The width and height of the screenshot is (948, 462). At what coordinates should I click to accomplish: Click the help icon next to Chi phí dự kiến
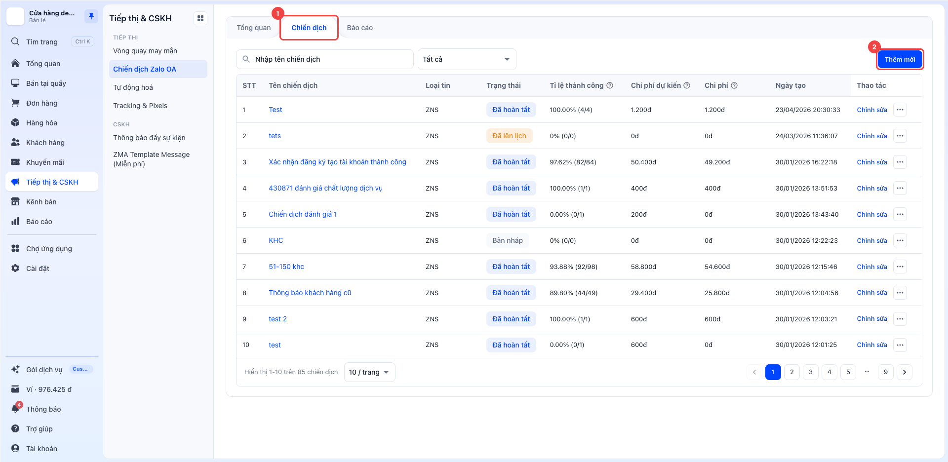(687, 85)
